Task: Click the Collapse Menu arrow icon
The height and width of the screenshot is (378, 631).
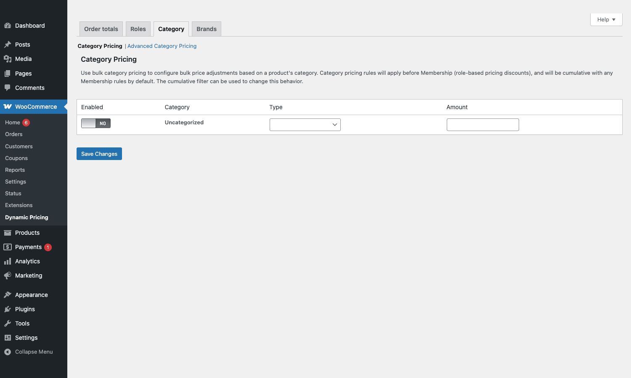Action: tap(8, 352)
